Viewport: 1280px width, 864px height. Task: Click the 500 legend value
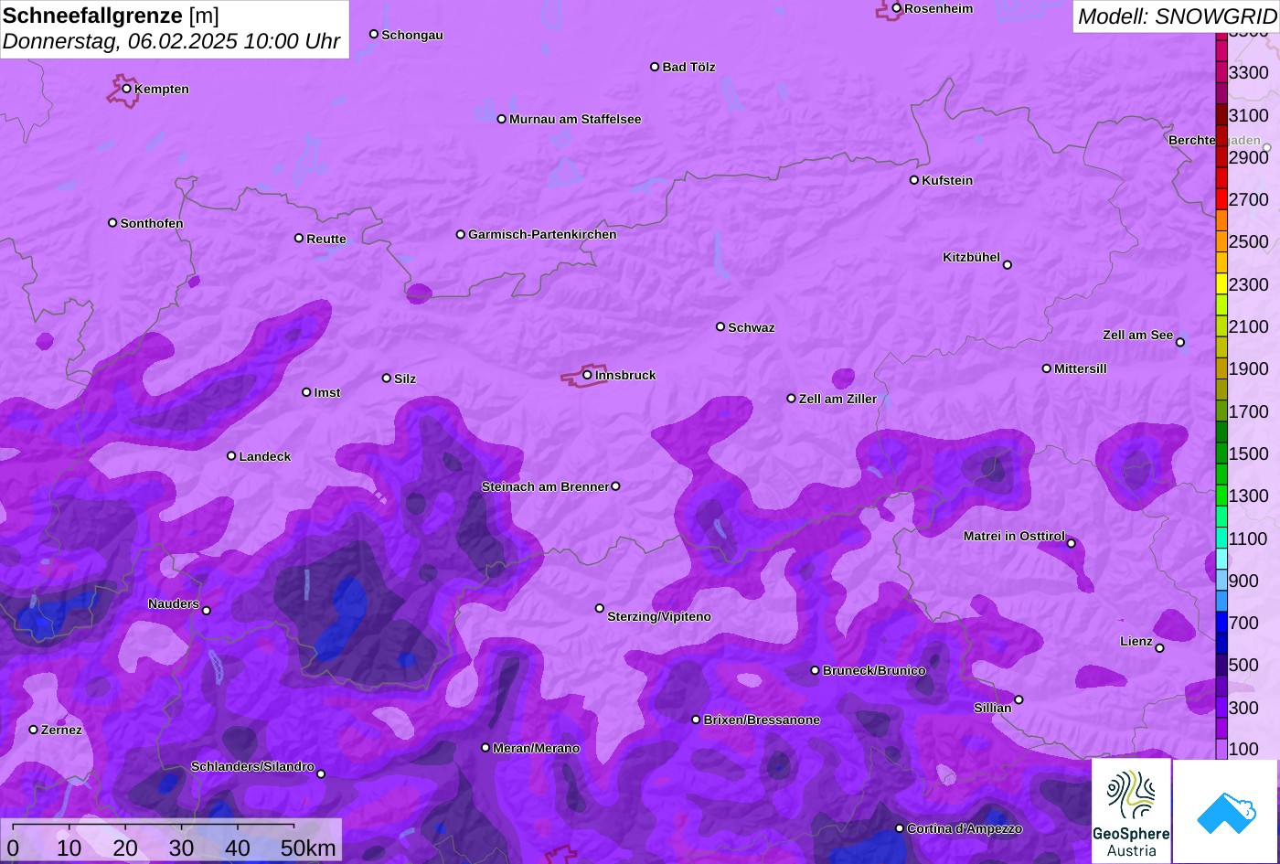pyautogui.click(x=1244, y=665)
